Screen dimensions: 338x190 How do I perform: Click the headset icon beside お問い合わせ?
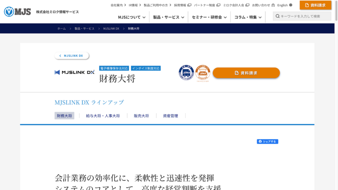(x=273, y=5)
